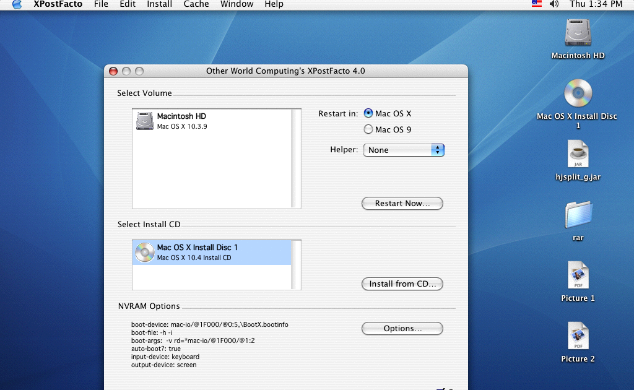Screen dimensions: 634x390
Task: Open the Helper dropdown showing None
Action: [x=404, y=150]
